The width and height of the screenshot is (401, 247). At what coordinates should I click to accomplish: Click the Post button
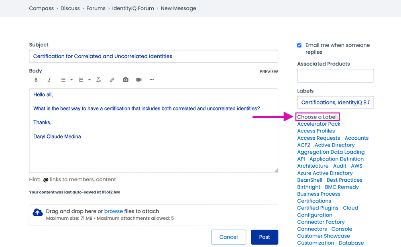tap(264, 237)
